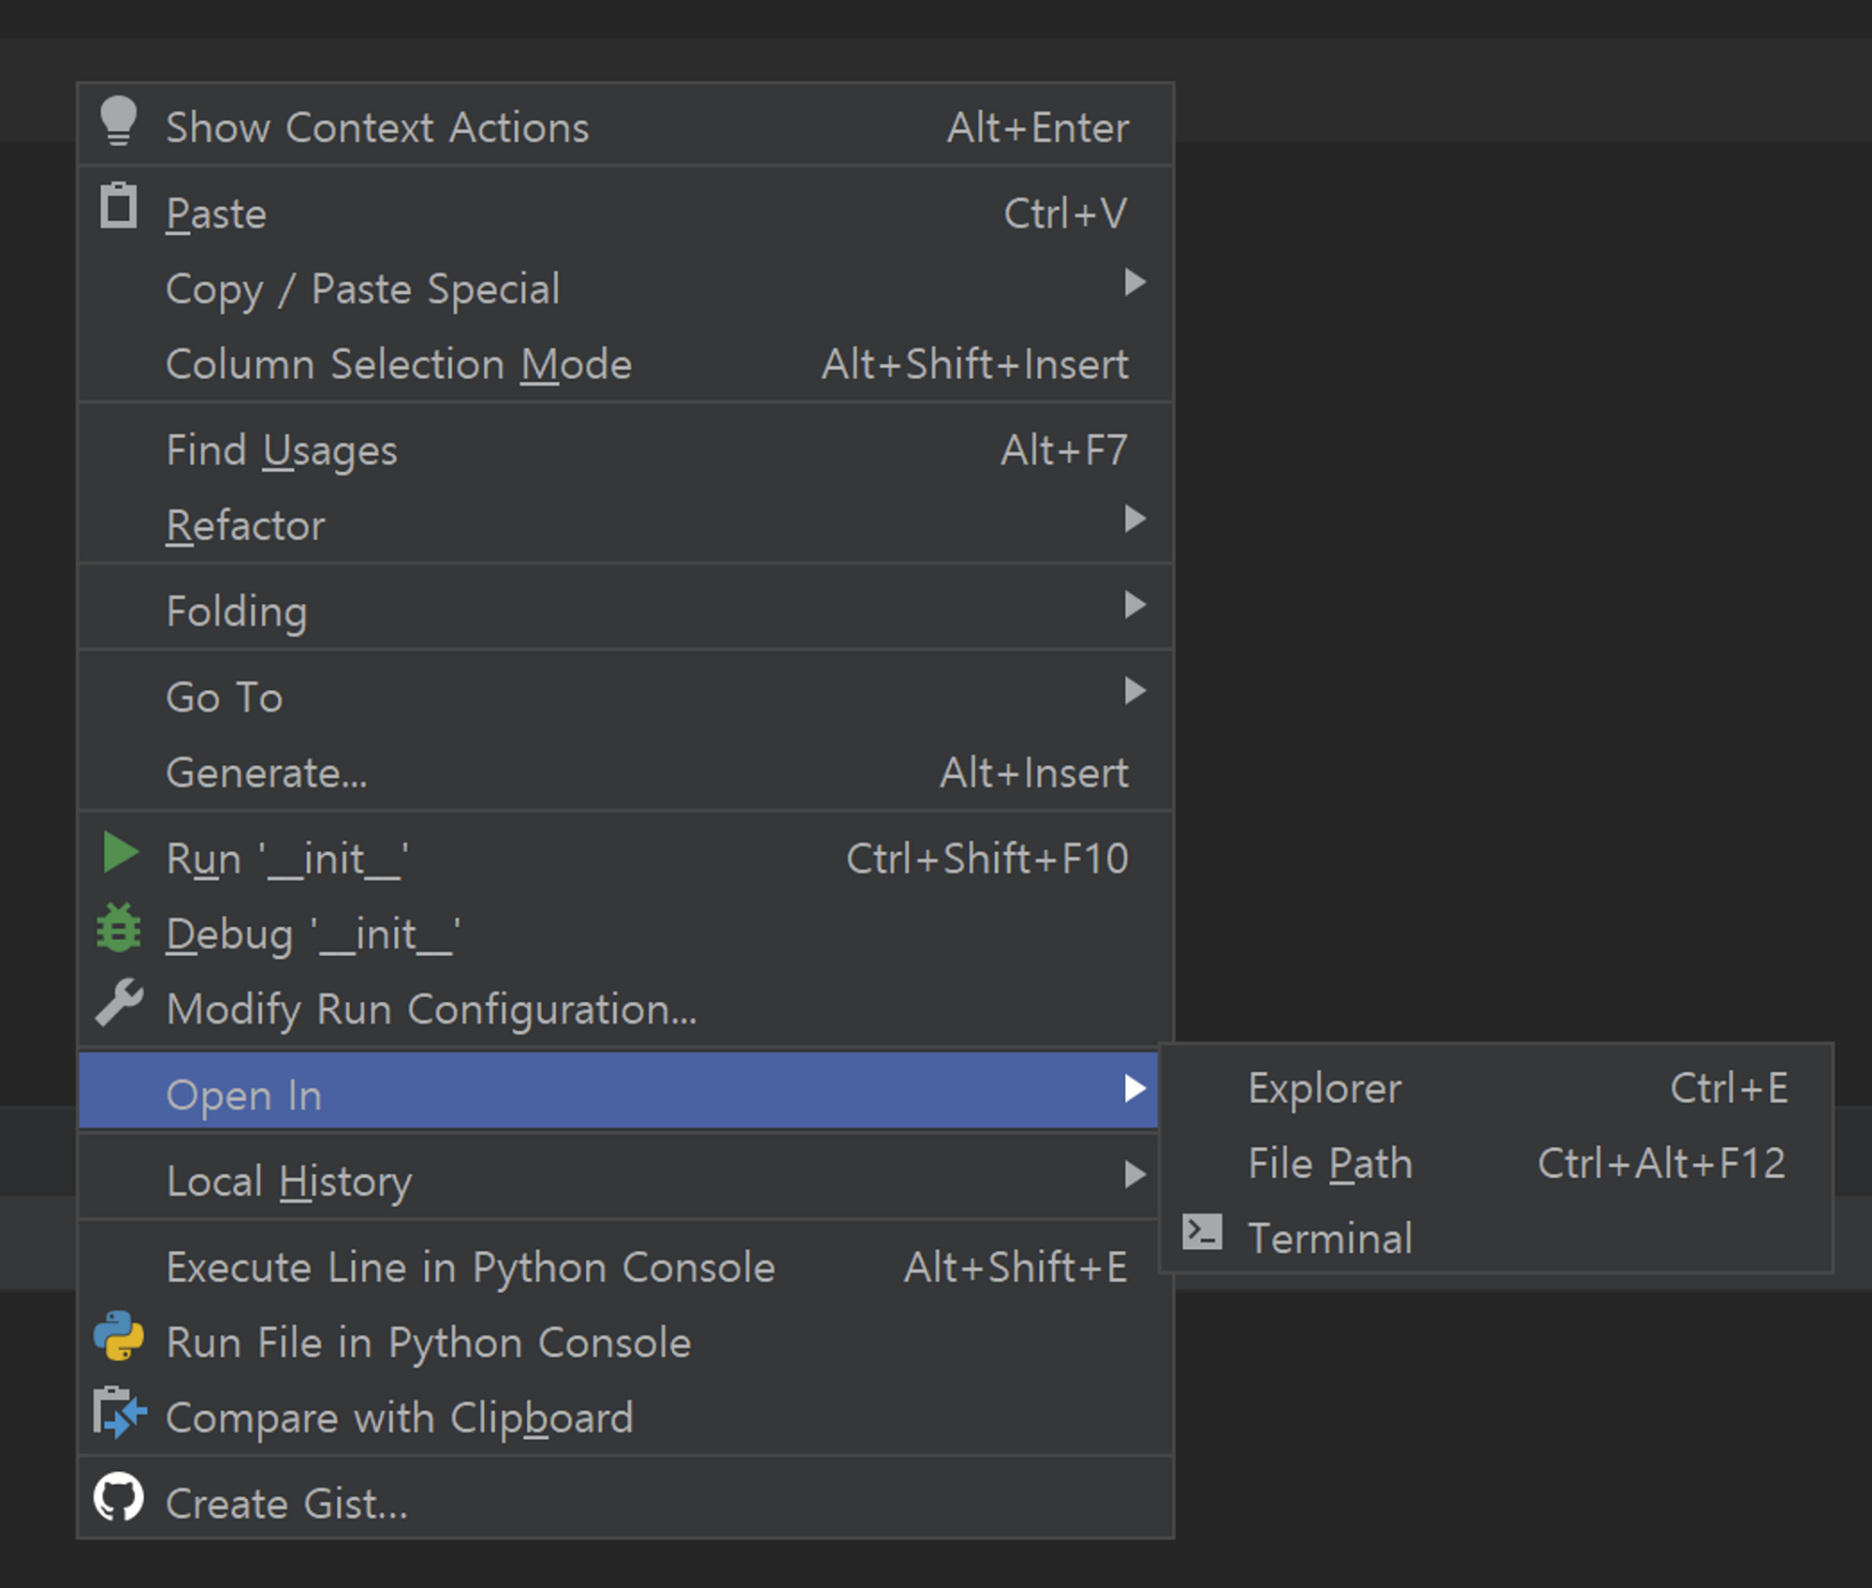
Task: Click the Python logo icon
Action: pyautogui.click(x=119, y=1337)
